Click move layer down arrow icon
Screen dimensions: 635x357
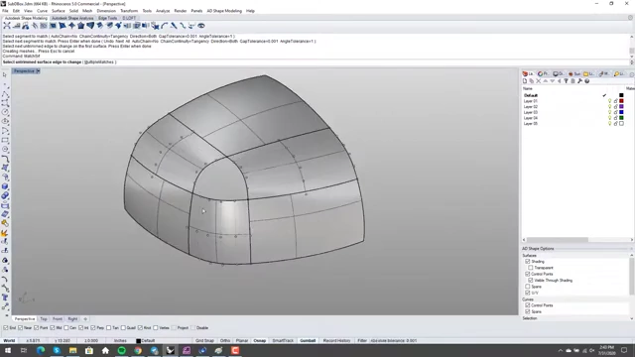tap(553, 81)
